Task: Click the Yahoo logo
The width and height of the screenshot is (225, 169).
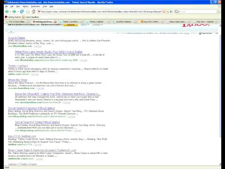Action: coord(195,25)
